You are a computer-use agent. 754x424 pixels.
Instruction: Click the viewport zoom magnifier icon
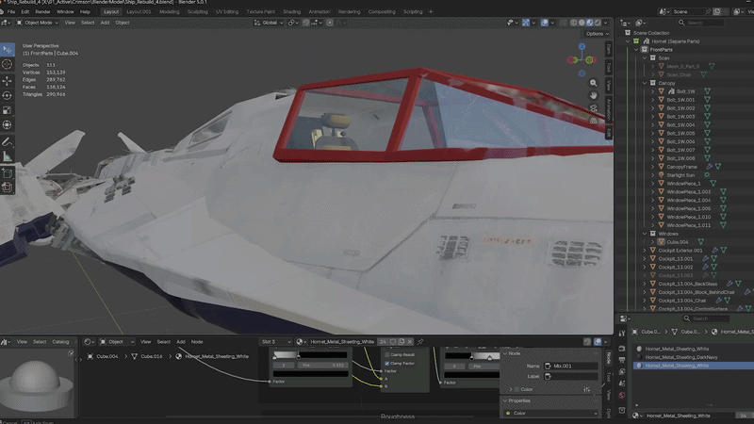pos(594,83)
